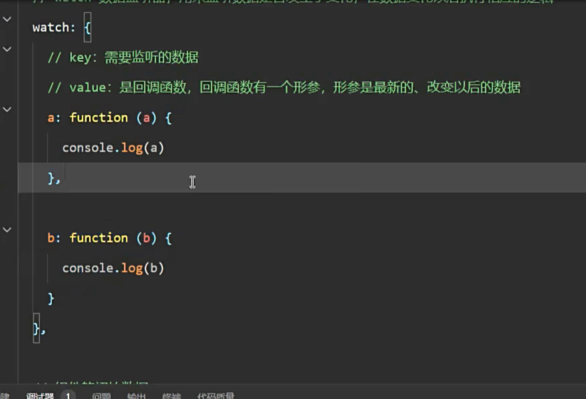Viewport: 586px width, 399px height.
Task: Collapse the watch block using its fold arrow
Action: coord(7,19)
